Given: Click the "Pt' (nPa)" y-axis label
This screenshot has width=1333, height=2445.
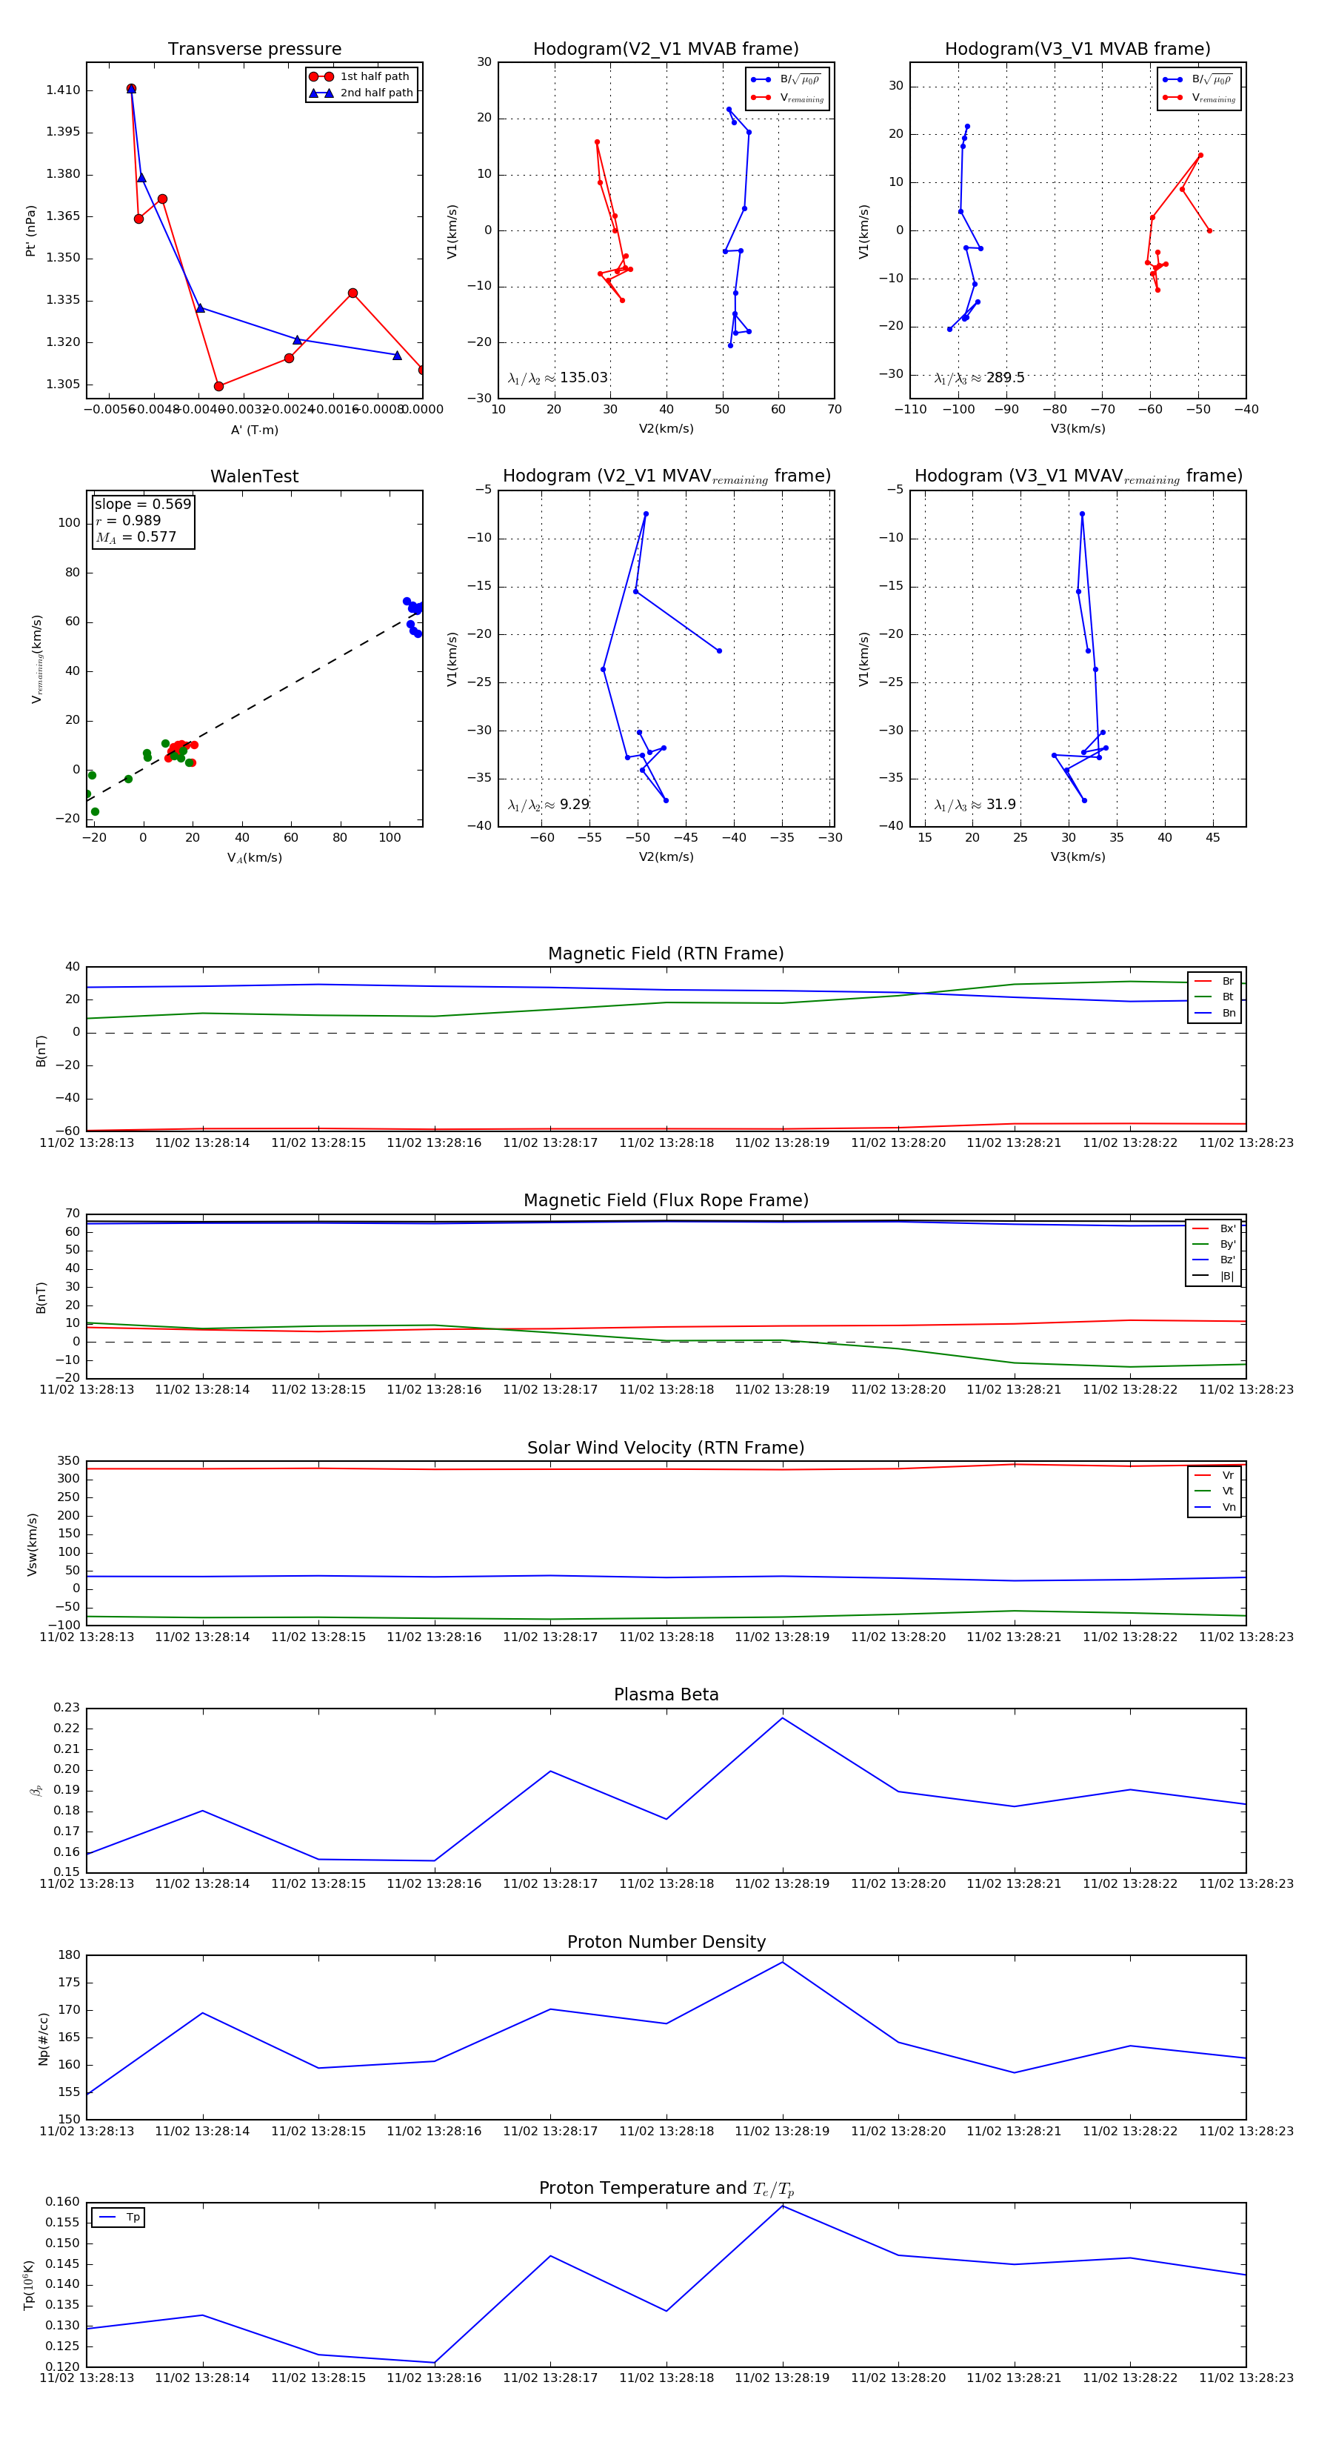Looking at the screenshot, I should pos(30,230).
